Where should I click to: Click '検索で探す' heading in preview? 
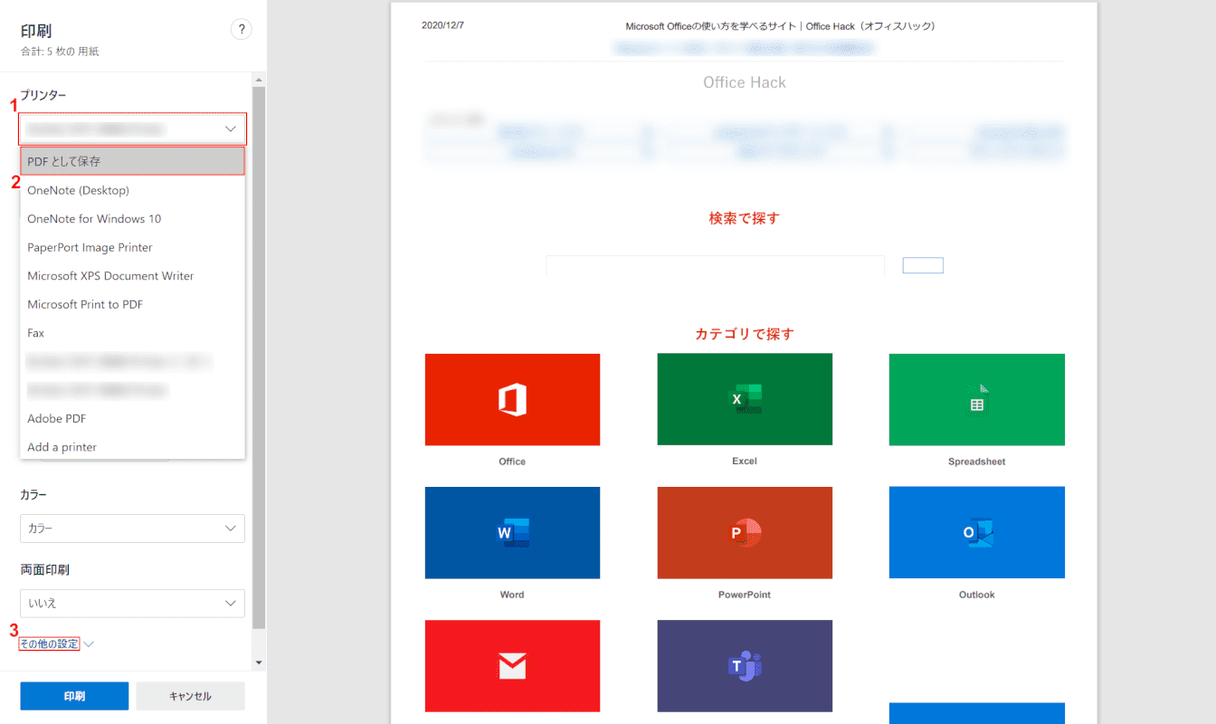[x=745, y=218]
